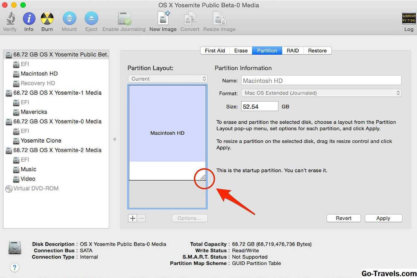Click the Mount toolbar icon
Screen dimensions: 417x278
[x=69, y=19]
